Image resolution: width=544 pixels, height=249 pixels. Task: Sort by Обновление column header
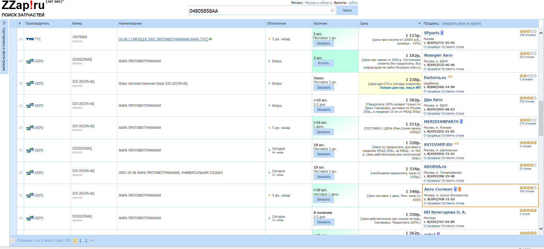(288, 24)
